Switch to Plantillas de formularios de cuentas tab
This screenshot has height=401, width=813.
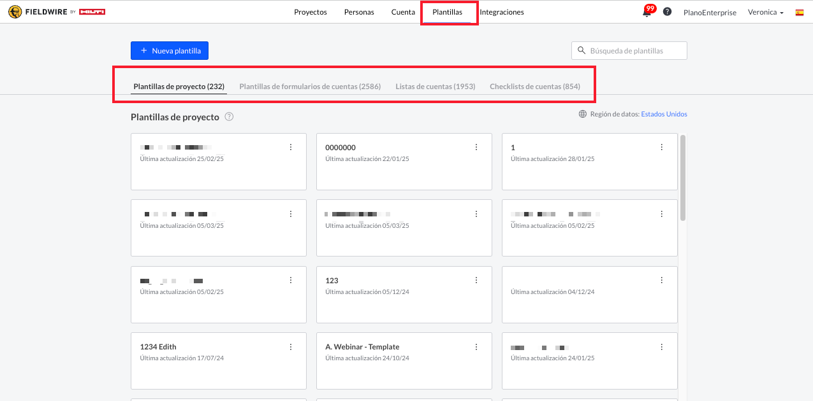310,87
